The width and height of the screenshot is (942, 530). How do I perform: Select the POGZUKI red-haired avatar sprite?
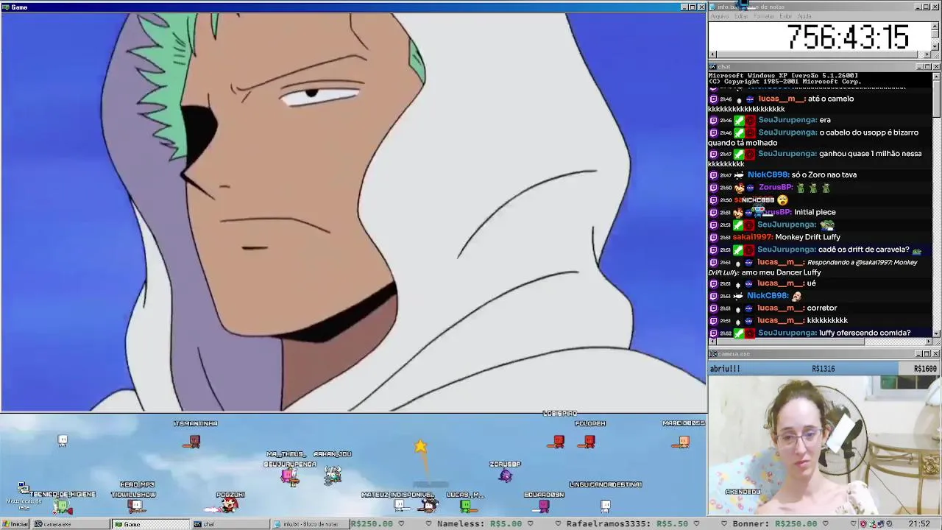(230, 505)
